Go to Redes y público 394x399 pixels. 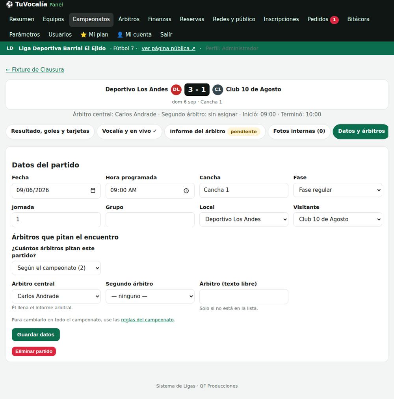point(234,19)
